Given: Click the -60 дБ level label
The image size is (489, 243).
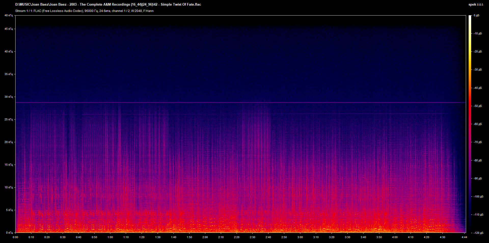Looking at the screenshot, I should tap(478, 124).
